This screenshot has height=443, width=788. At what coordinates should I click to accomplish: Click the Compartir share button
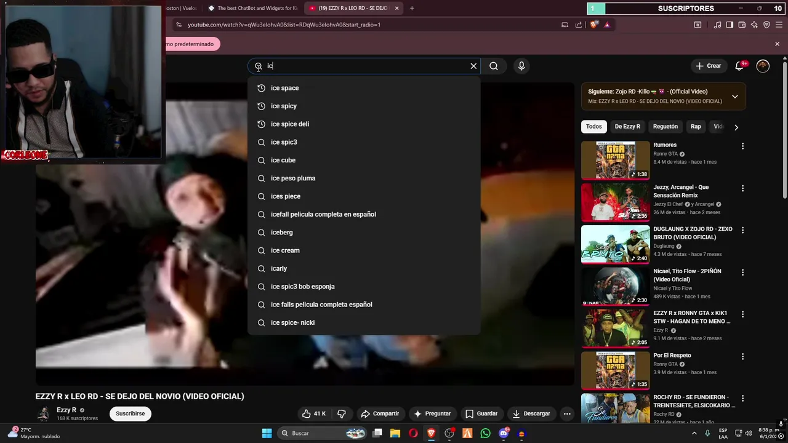coord(380,413)
